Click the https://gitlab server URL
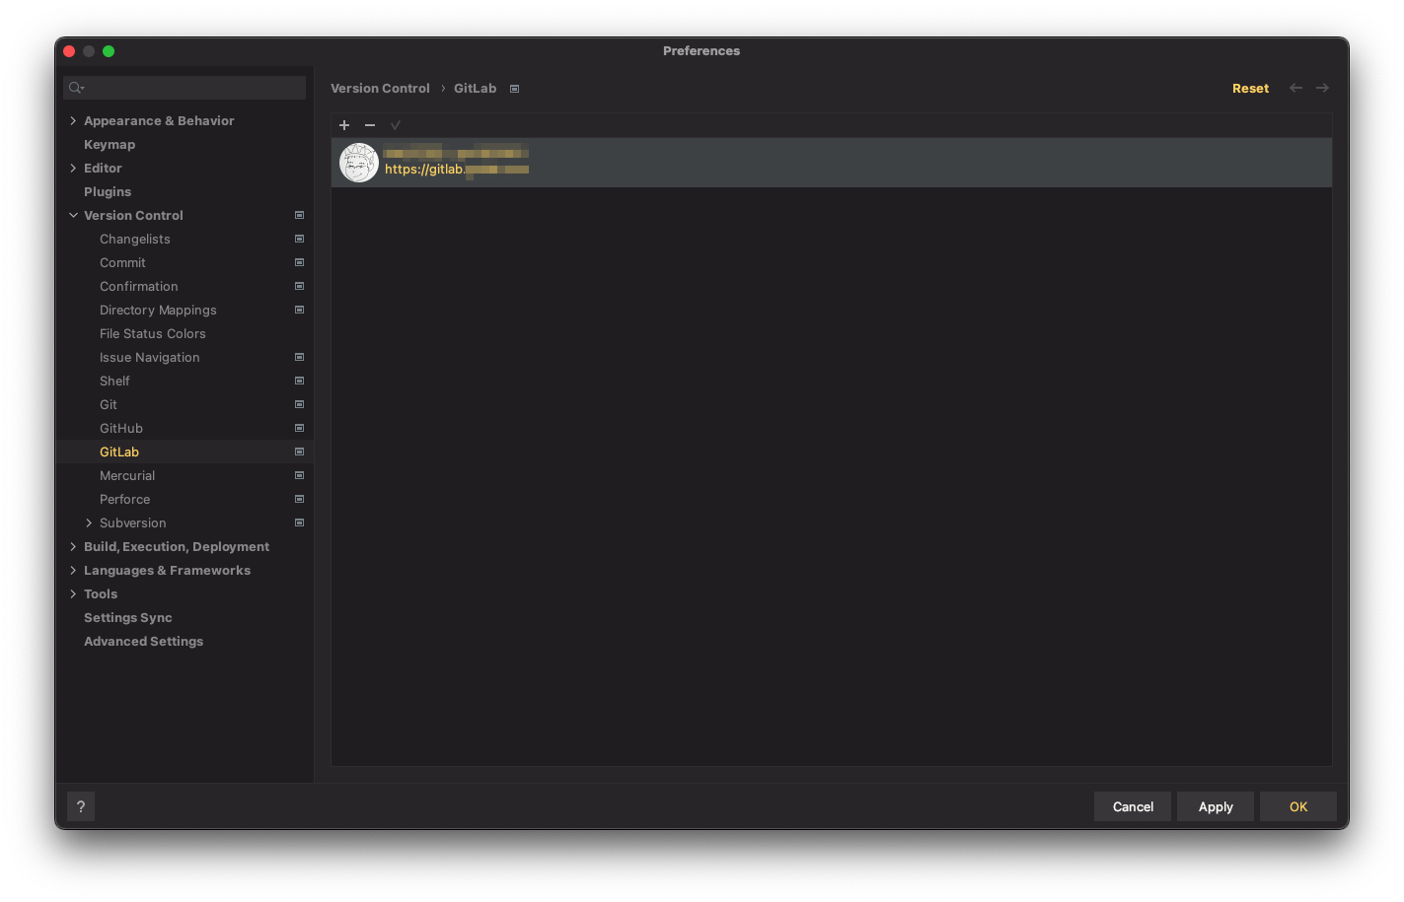The width and height of the screenshot is (1404, 902). point(457,170)
